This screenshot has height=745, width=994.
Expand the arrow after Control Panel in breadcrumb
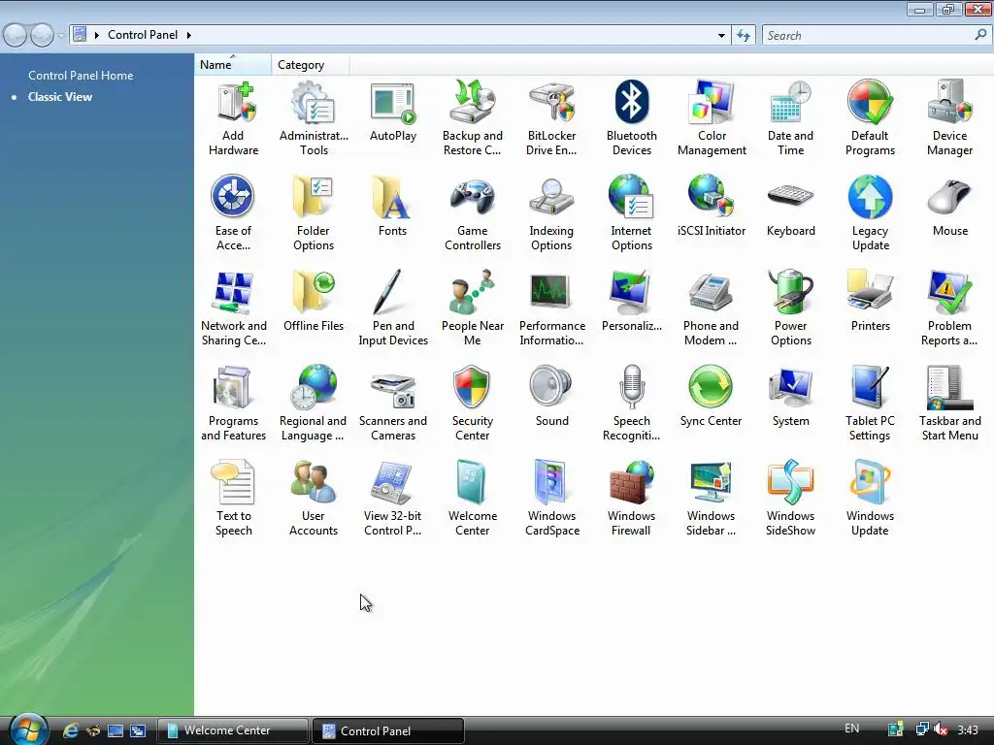click(189, 35)
